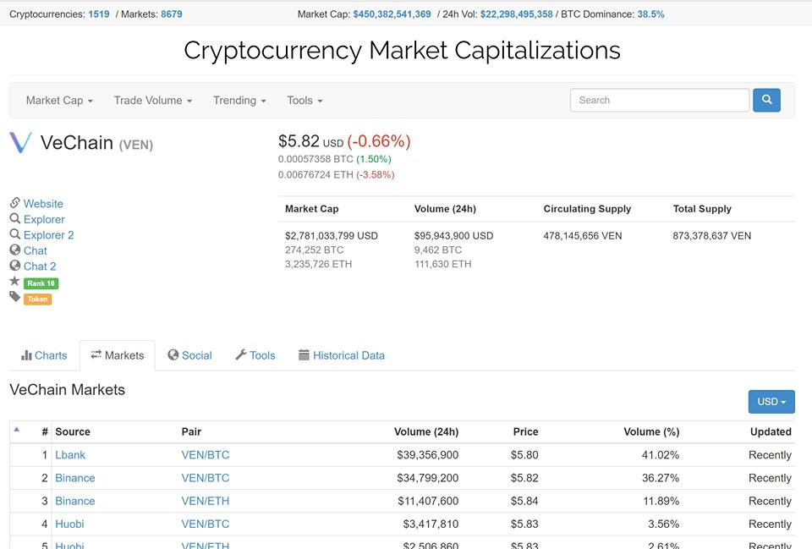Click the sort arrow in table header
Viewport: 812px width, 549px height.
coord(17,430)
